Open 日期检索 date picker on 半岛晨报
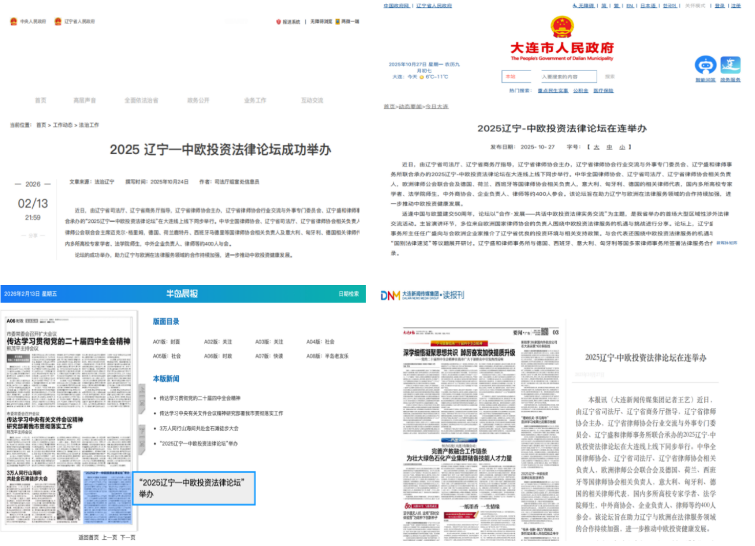 click(348, 294)
